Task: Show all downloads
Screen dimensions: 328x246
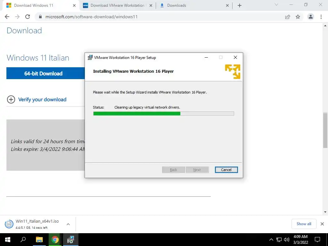Action: 304,224
